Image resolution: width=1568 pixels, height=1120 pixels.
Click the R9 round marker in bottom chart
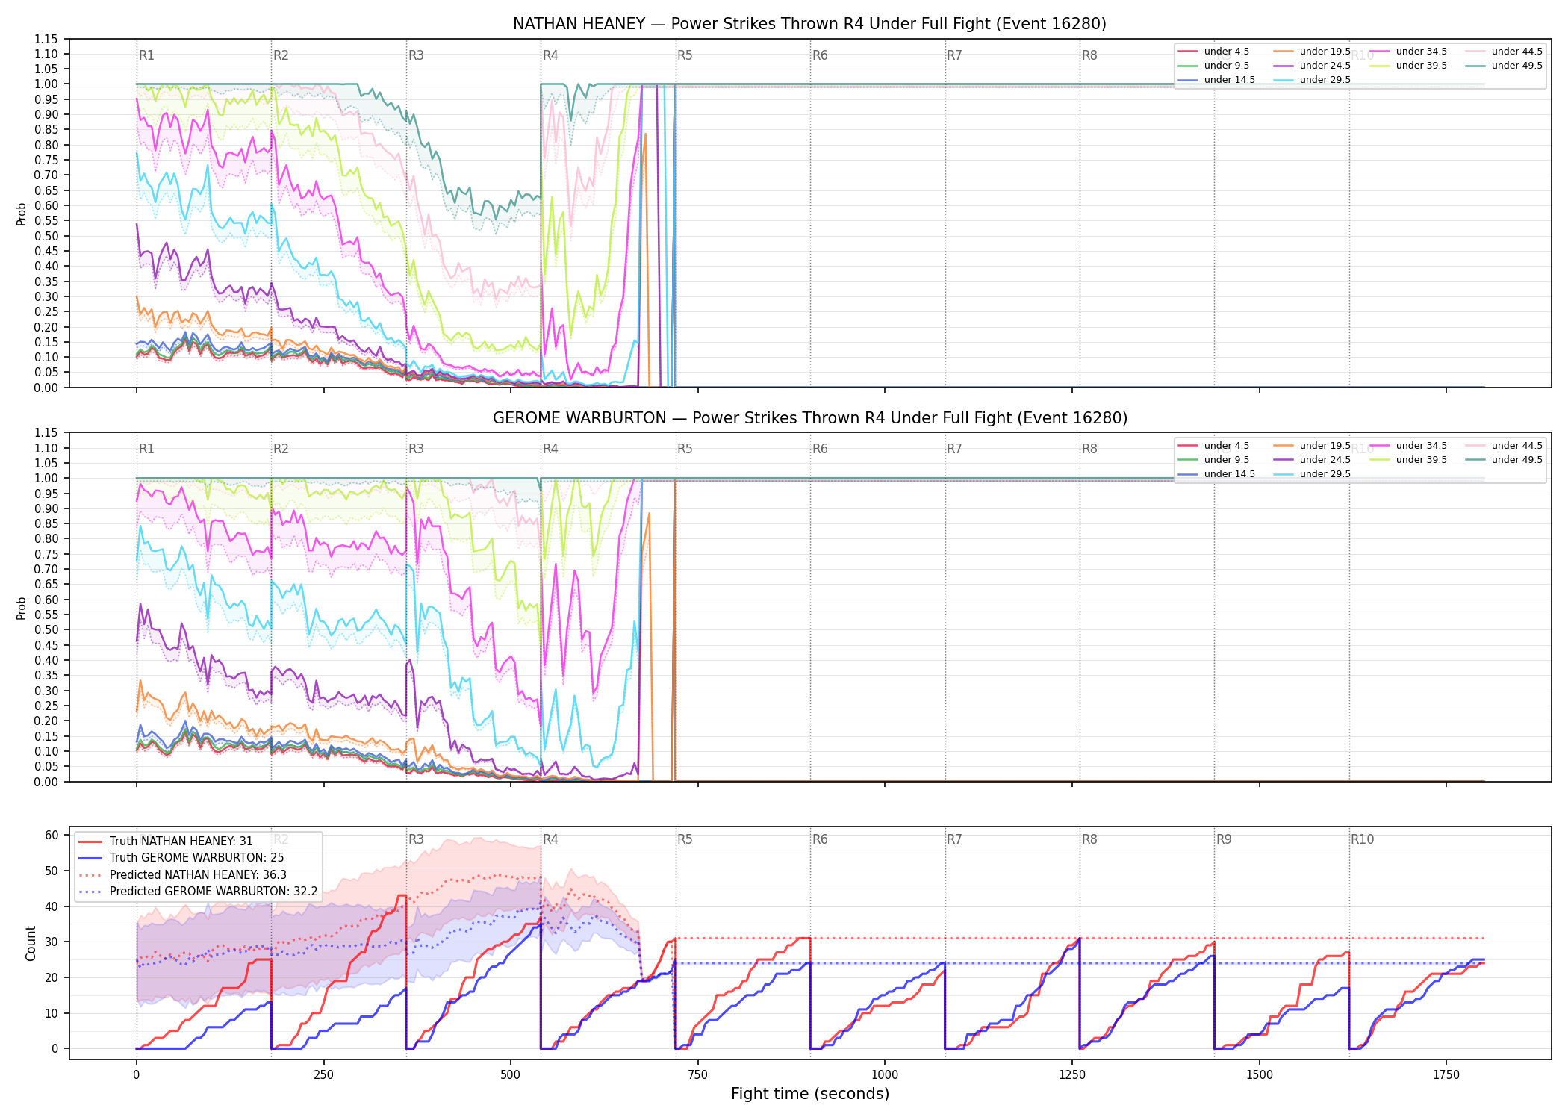(x=1224, y=839)
